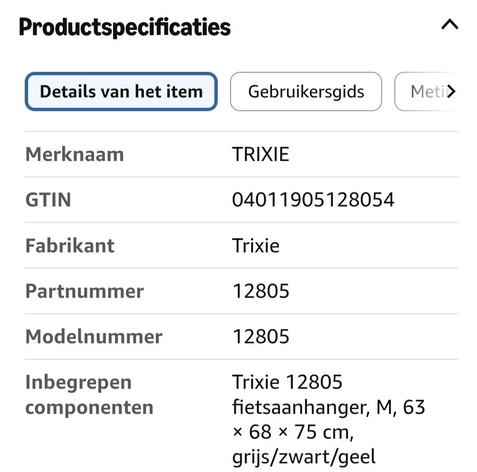Click the Partnummer value 12805
The height and width of the screenshot is (472, 477).
pyautogui.click(x=261, y=291)
